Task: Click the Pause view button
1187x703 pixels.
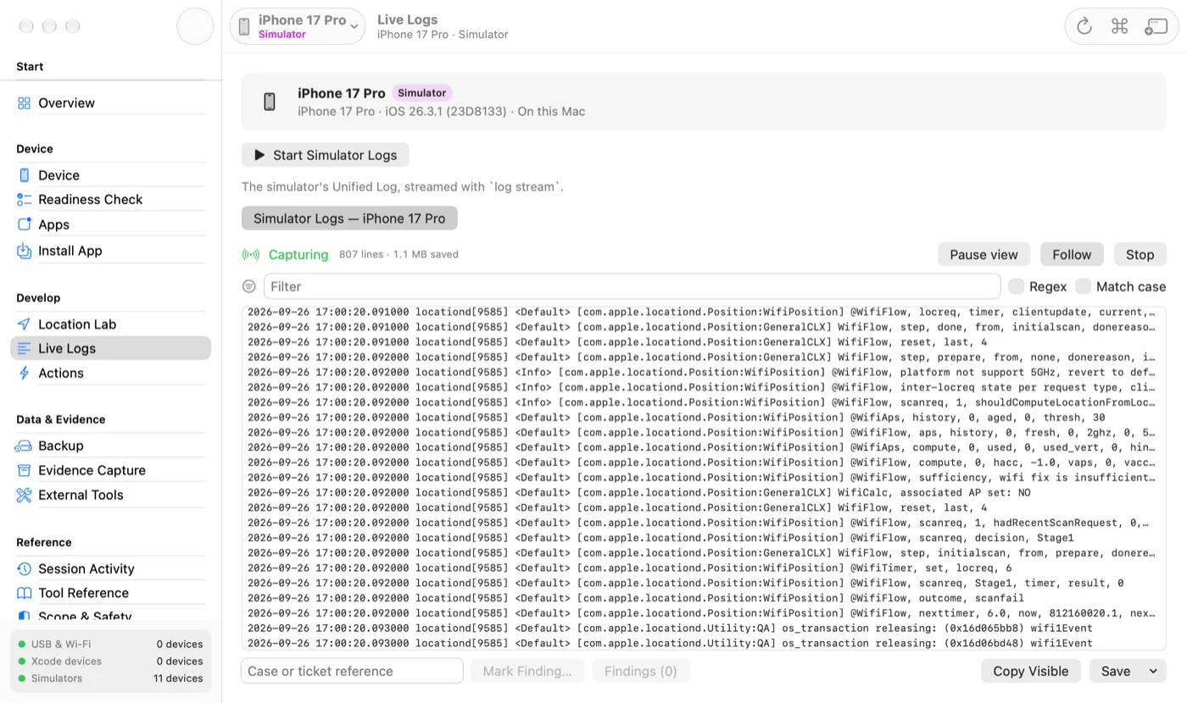Action: point(984,255)
